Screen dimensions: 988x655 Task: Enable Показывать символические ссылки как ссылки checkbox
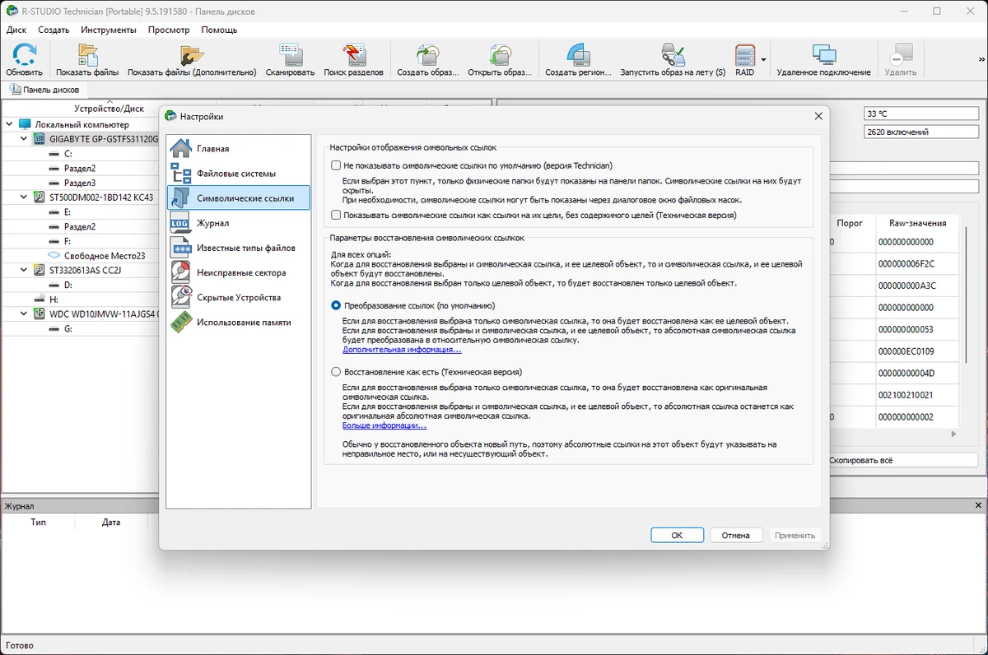pyautogui.click(x=335, y=215)
